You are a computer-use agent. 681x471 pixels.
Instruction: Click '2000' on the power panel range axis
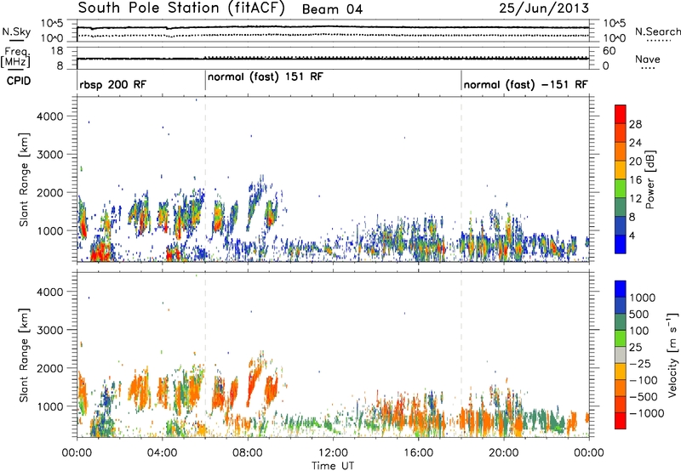pos(49,193)
